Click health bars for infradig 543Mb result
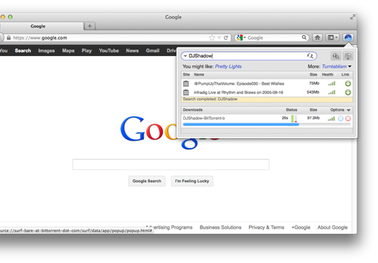 coord(332,92)
